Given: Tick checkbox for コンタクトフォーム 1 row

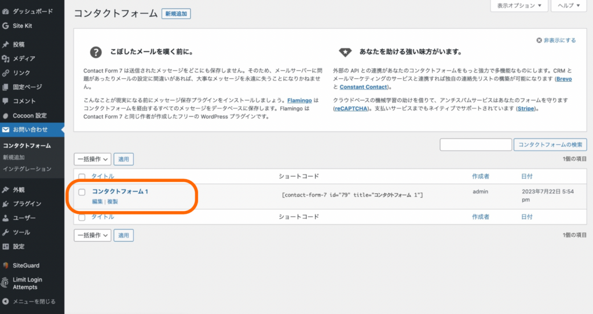Looking at the screenshot, I should click(x=82, y=192).
